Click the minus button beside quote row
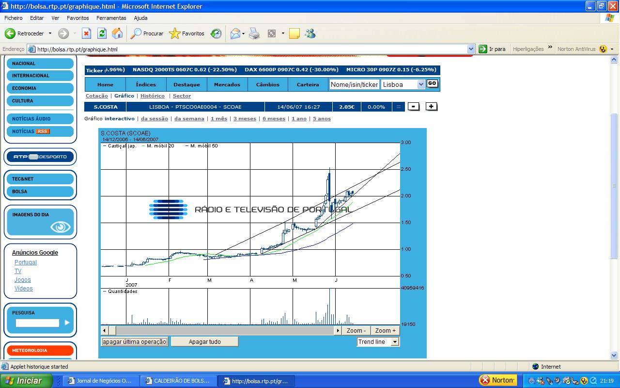Screen dimensions: 620x388 coord(413,107)
